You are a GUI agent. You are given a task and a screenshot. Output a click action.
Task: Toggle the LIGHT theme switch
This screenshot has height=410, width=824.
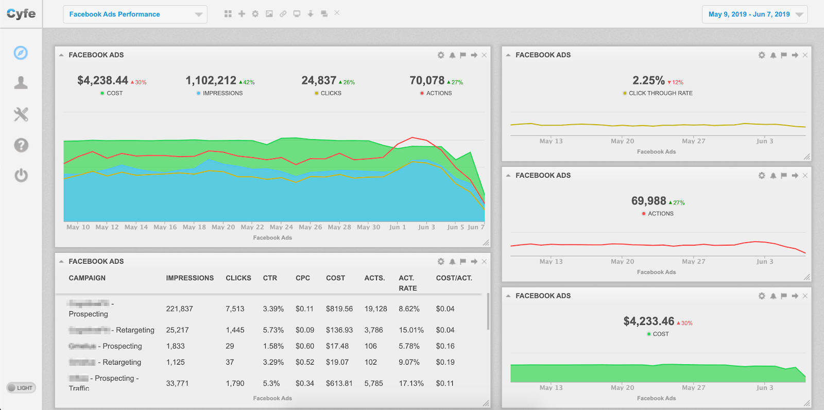point(21,388)
